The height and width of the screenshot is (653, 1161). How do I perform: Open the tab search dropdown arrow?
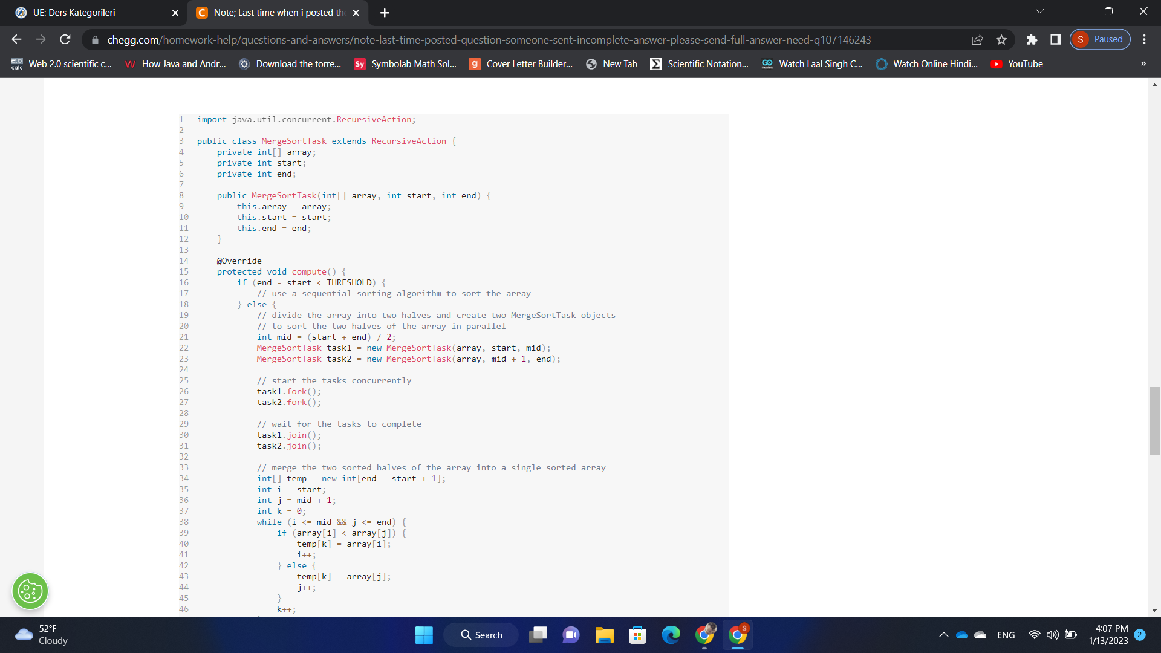[x=1039, y=11]
